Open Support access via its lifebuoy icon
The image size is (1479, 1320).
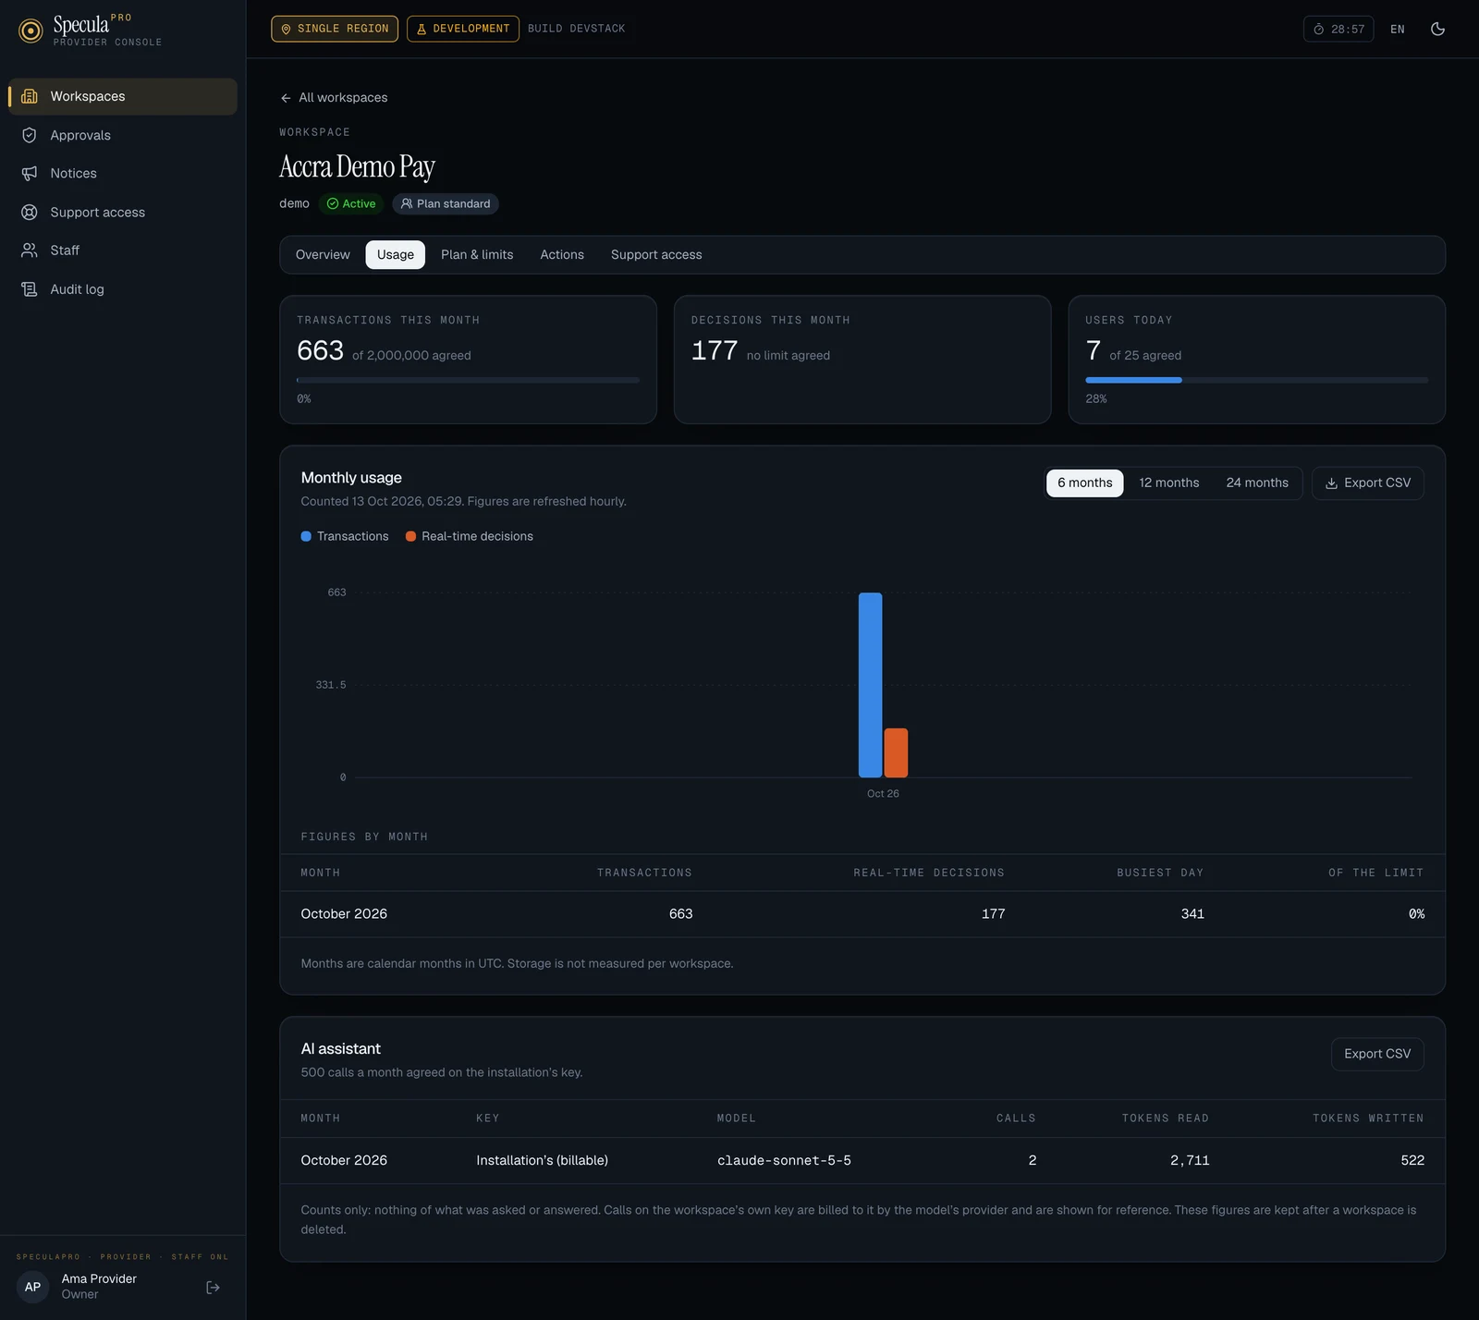pyautogui.click(x=30, y=212)
